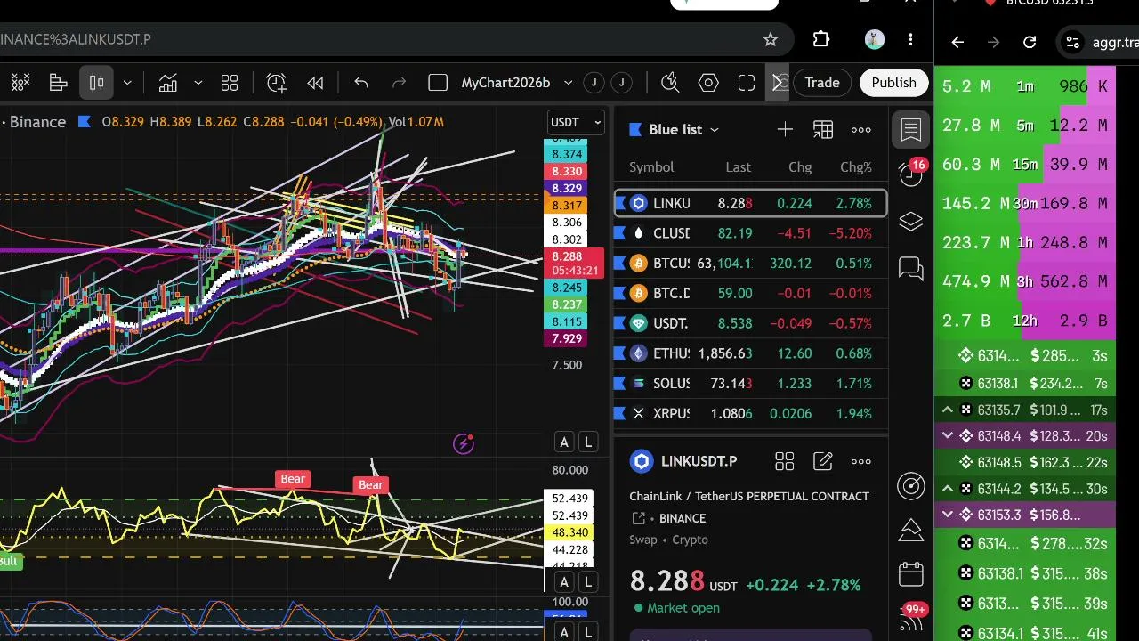Publish the chart with the Publish button
The width and height of the screenshot is (1139, 641).
893,83
